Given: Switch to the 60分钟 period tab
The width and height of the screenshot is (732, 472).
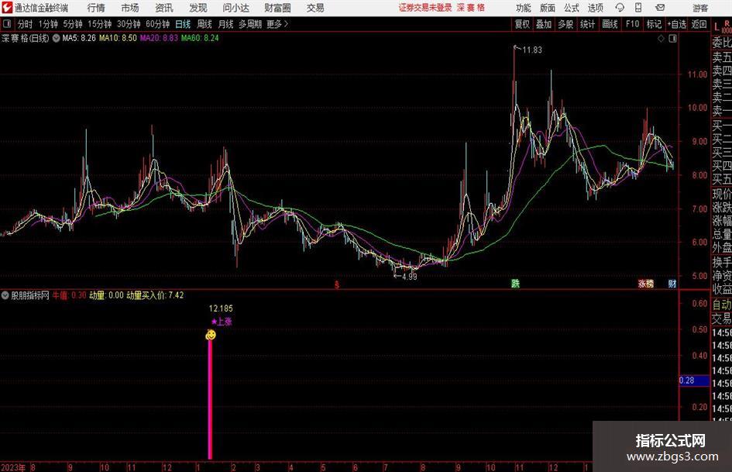Looking at the screenshot, I should click(158, 24).
